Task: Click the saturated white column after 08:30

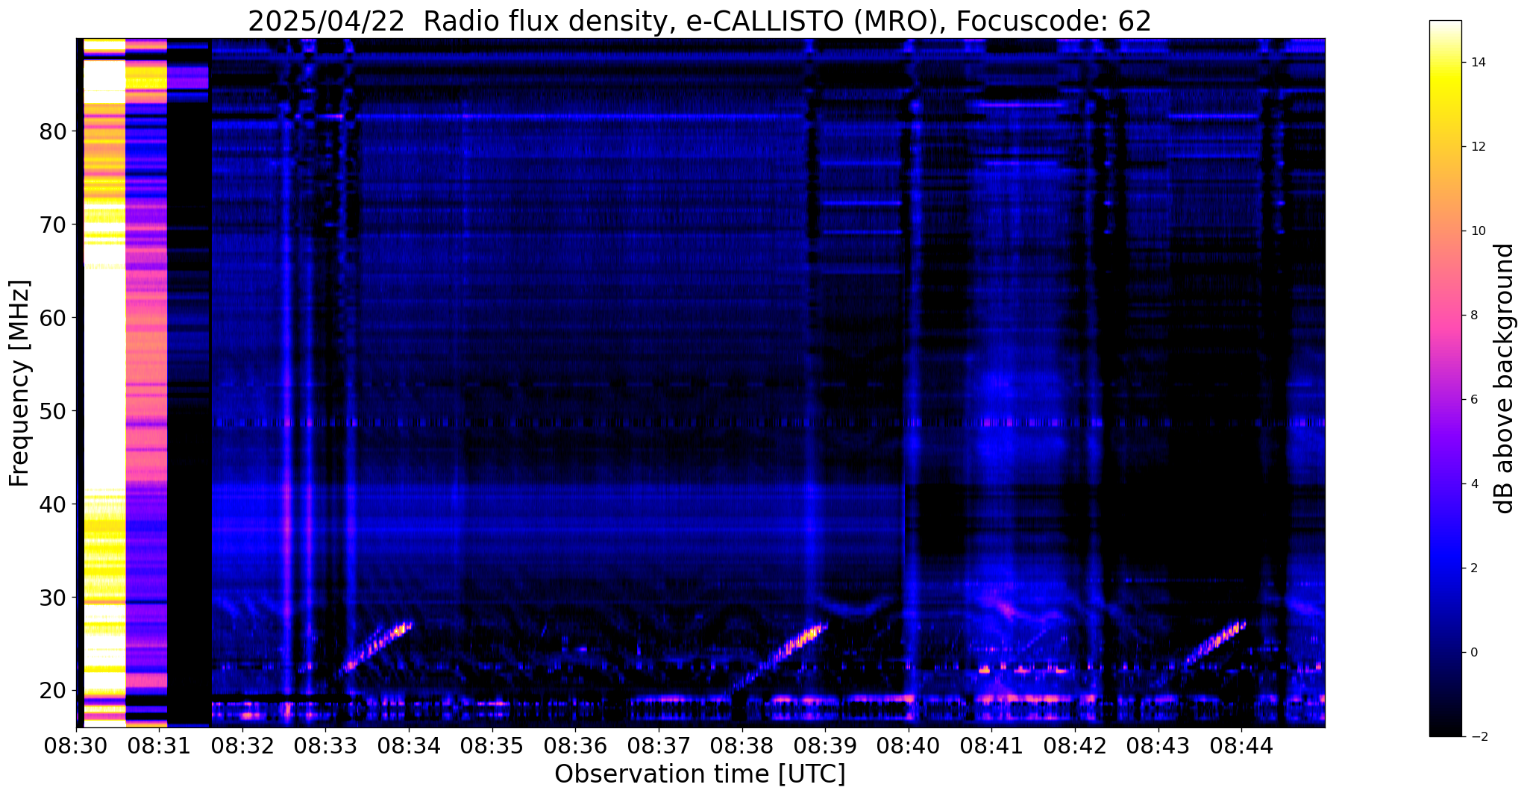Action: click(x=104, y=383)
